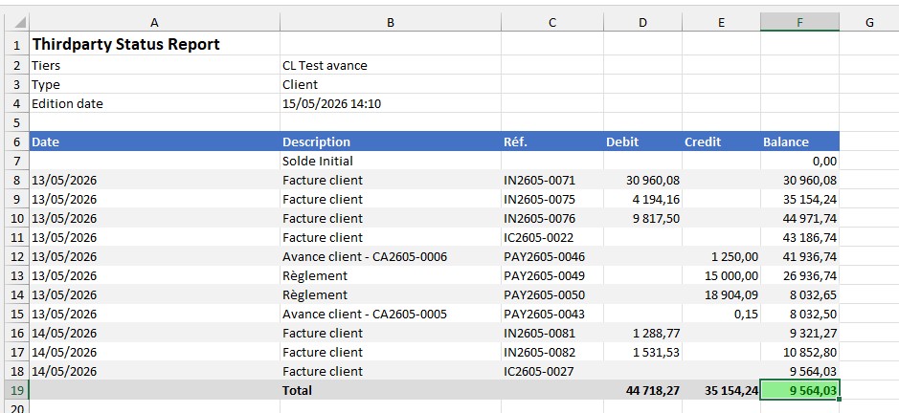Click reference cell 'IC2605-0027'
Screen dimensions: 899x413
[x=552, y=371]
